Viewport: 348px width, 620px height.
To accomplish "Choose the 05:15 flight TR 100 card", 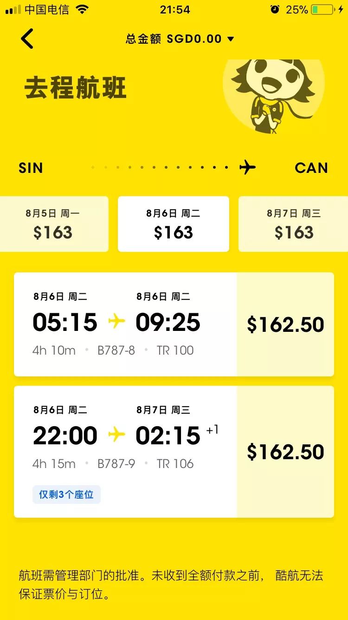I will [125, 324].
